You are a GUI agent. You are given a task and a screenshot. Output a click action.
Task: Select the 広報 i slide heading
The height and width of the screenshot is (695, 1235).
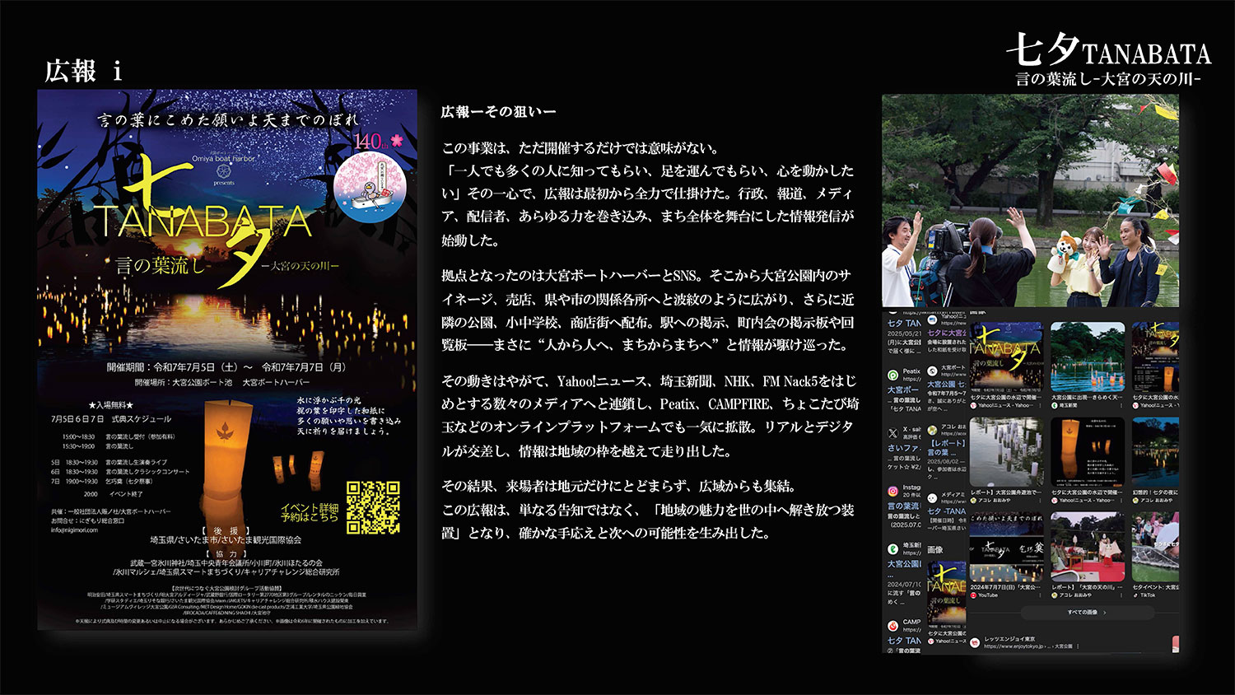coord(83,72)
